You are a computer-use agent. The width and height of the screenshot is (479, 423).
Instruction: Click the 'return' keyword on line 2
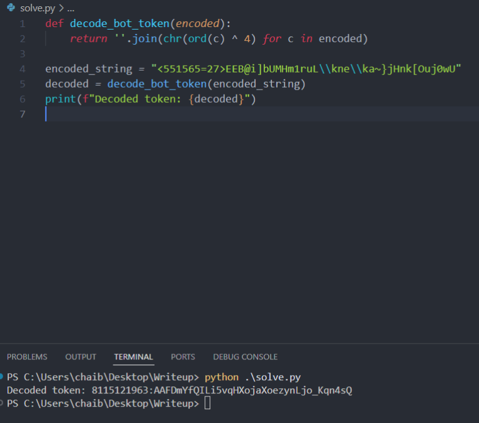click(x=89, y=39)
